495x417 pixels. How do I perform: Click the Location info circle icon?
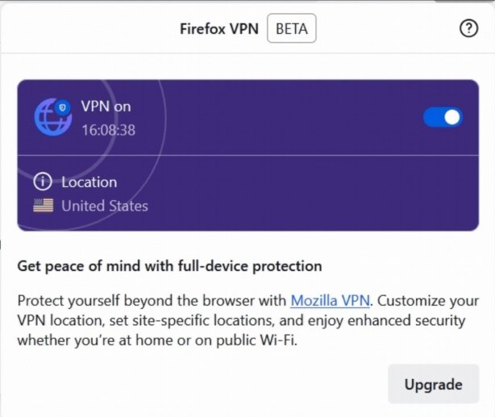[x=43, y=181]
